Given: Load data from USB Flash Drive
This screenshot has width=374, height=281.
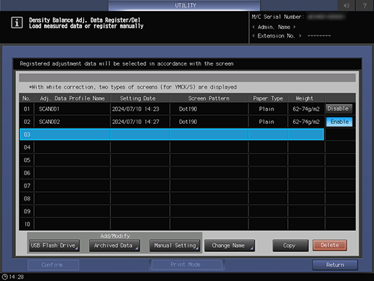Looking at the screenshot, I should coord(54,246).
